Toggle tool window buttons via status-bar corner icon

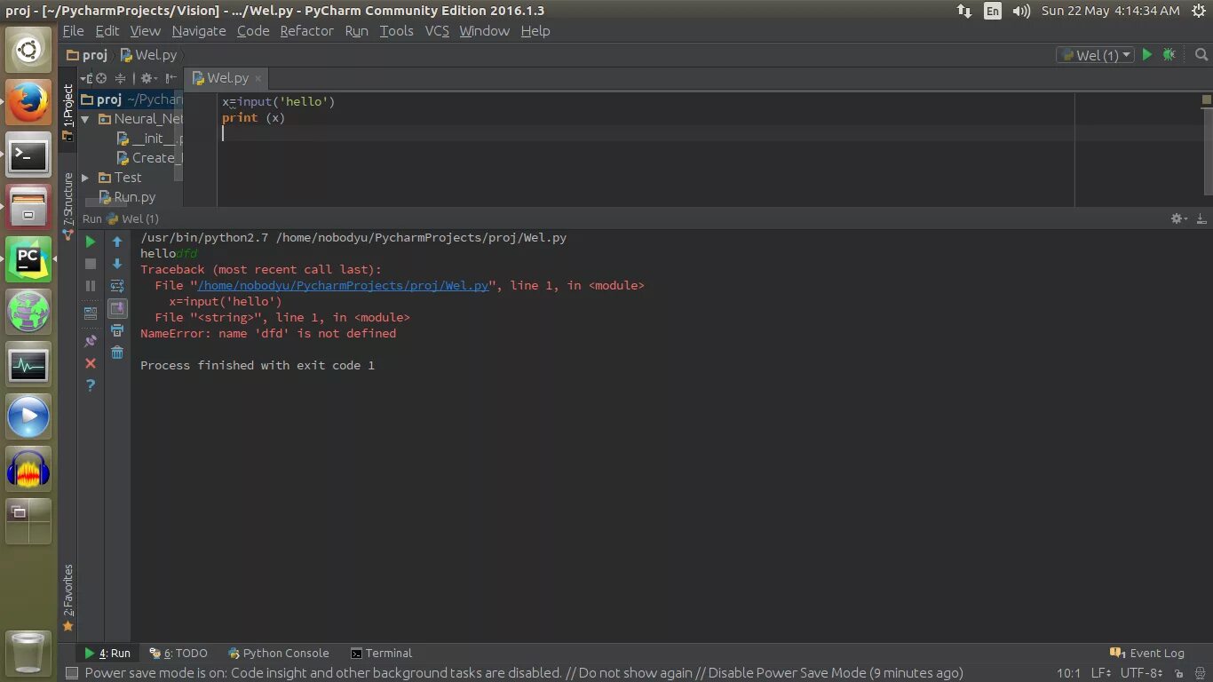(71, 673)
